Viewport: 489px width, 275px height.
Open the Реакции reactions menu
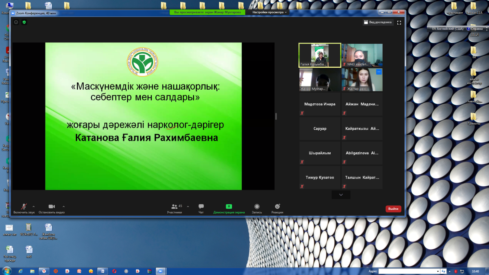(x=278, y=209)
